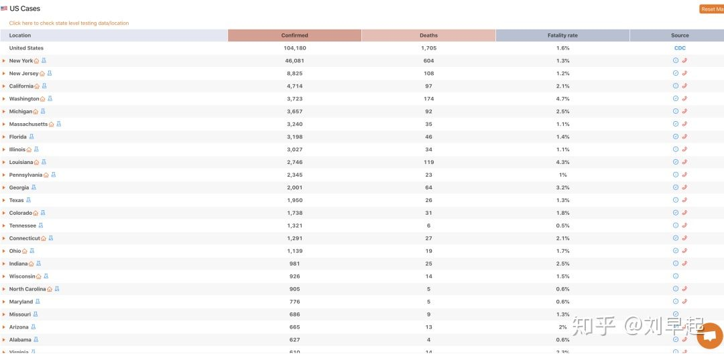Sort by the Deaths column header
Image resolution: width=724 pixels, height=356 pixels.
point(428,35)
